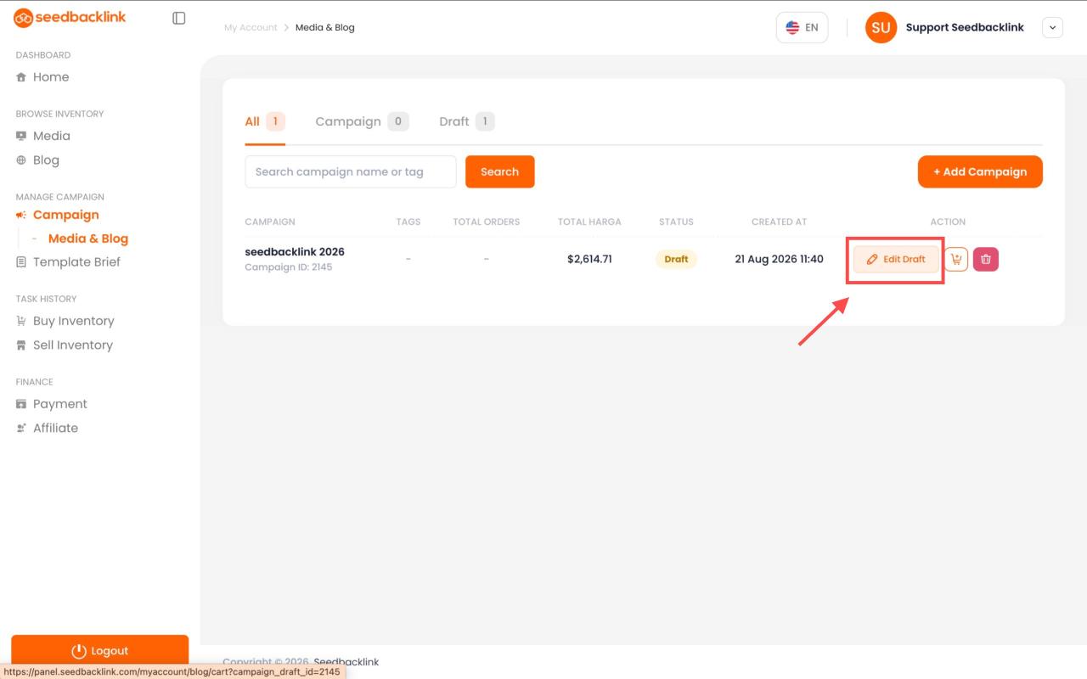The image size is (1087, 679).
Task: Checkout draft with the cart icon button
Action: [x=956, y=259]
